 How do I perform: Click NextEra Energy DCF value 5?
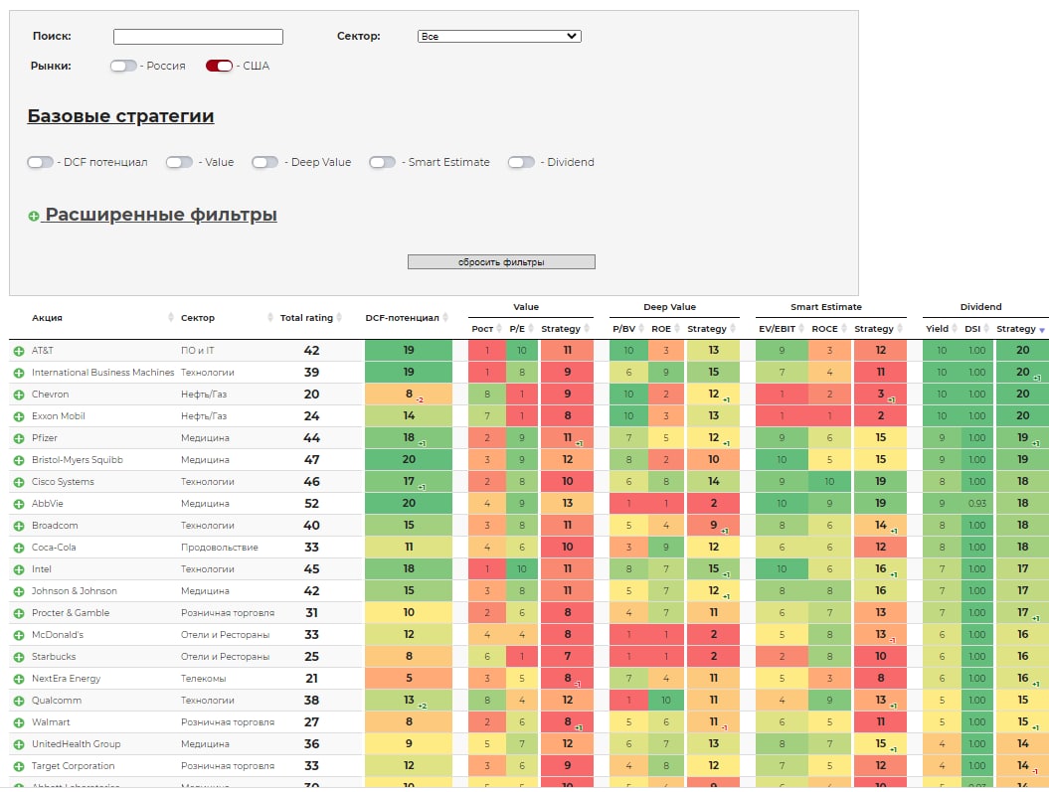[x=408, y=678]
